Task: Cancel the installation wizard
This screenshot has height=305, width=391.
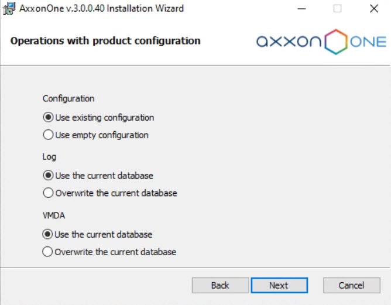Action: coord(351,285)
